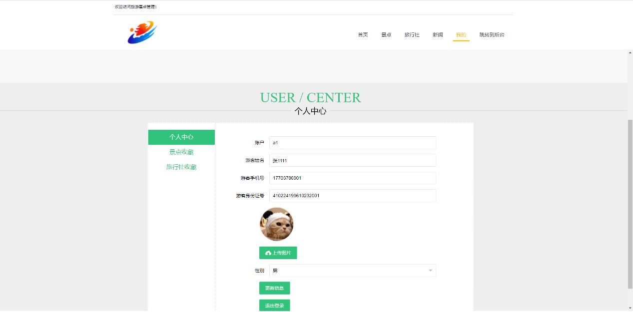Screen dimensions: 633x312
Task: Click the scrollbar's down arrow
Action: pos(630,308)
